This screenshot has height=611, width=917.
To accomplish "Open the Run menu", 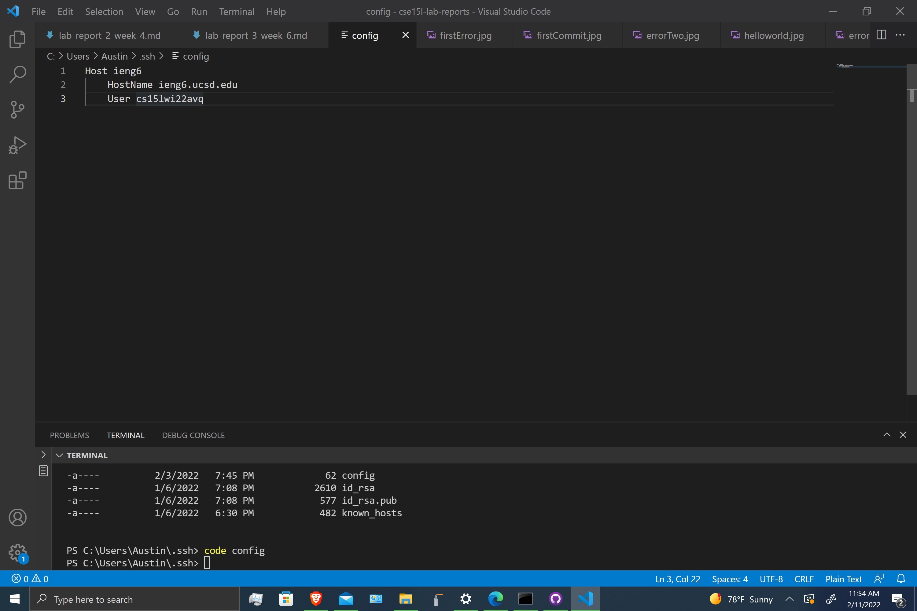I will [x=199, y=11].
